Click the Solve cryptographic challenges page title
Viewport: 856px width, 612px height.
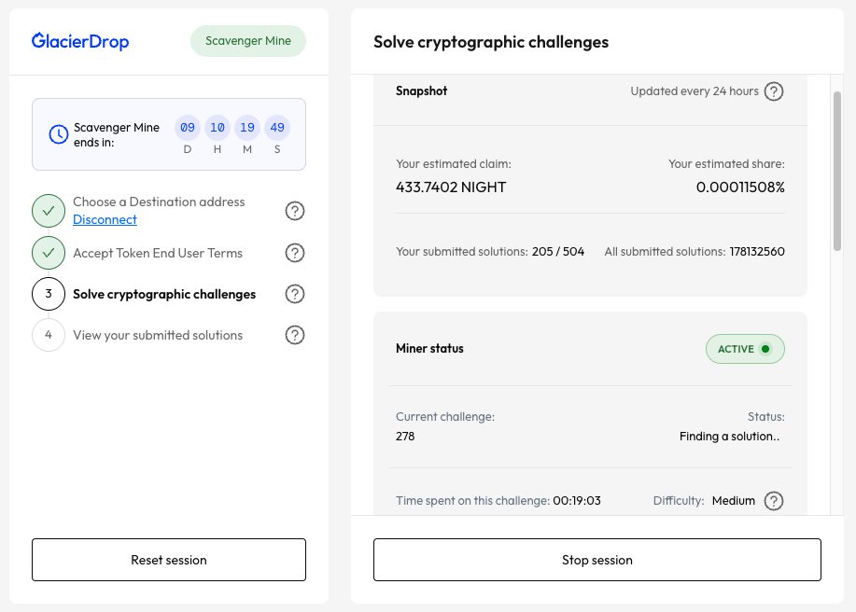click(x=491, y=42)
